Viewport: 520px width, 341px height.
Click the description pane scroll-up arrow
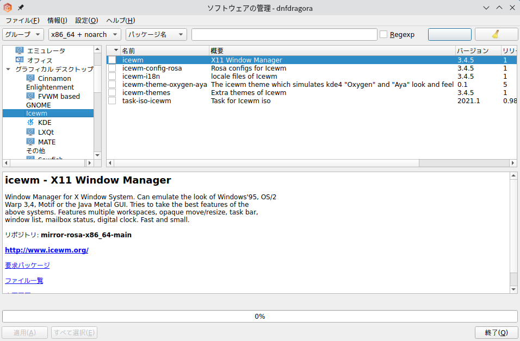[513, 176]
